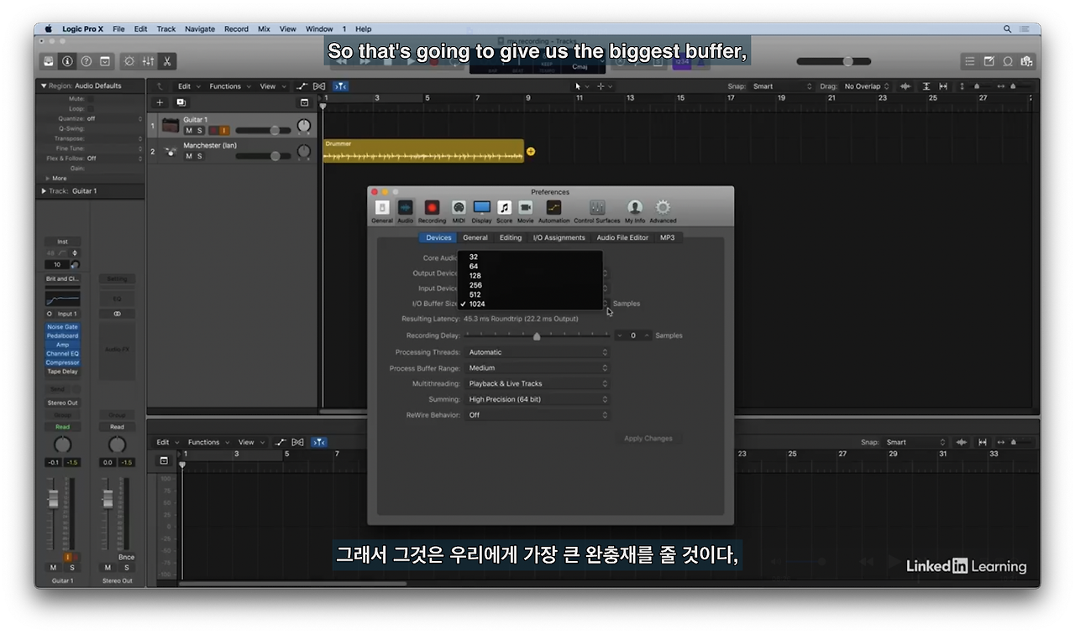Mute the Stereo Out channel strip
The height and width of the screenshot is (634, 1075).
(x=107, y=568)
